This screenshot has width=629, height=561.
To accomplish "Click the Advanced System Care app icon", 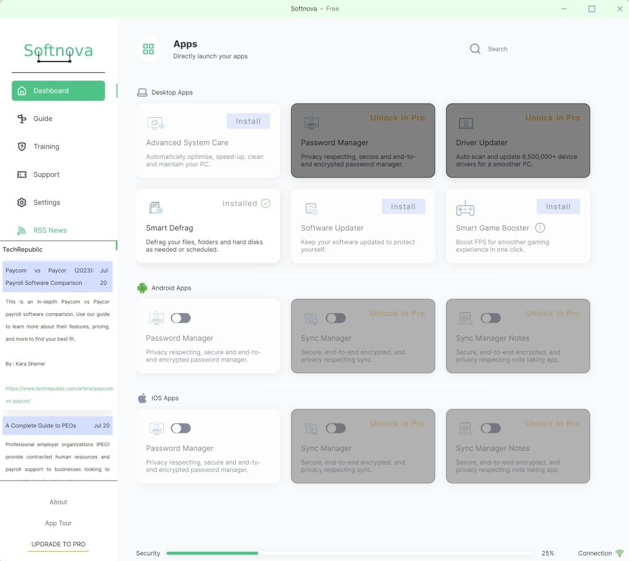I will (x=155, y=123).
